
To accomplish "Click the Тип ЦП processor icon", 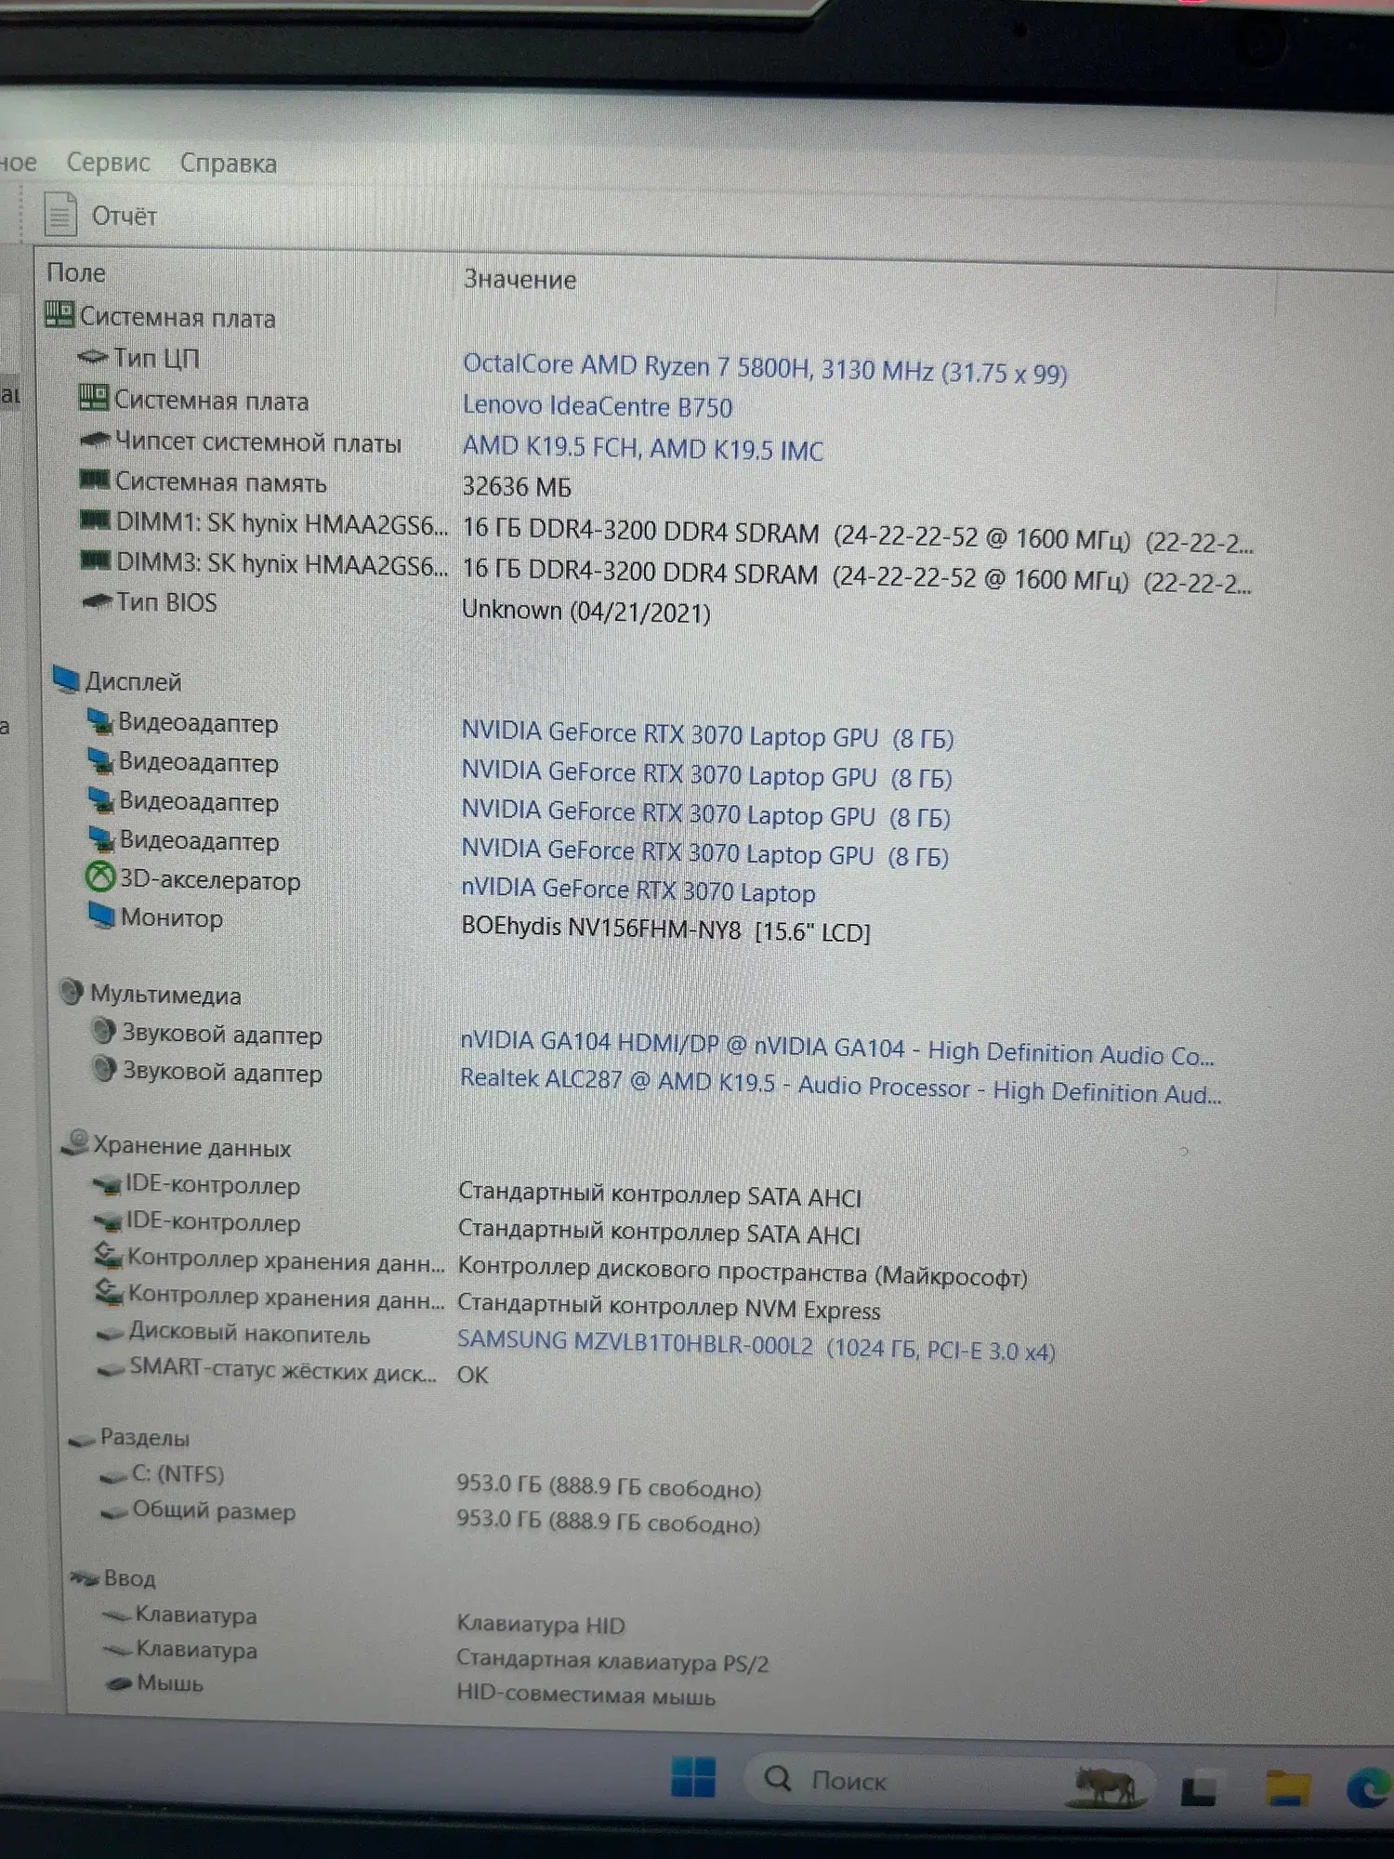I will [x=93, y=357].
